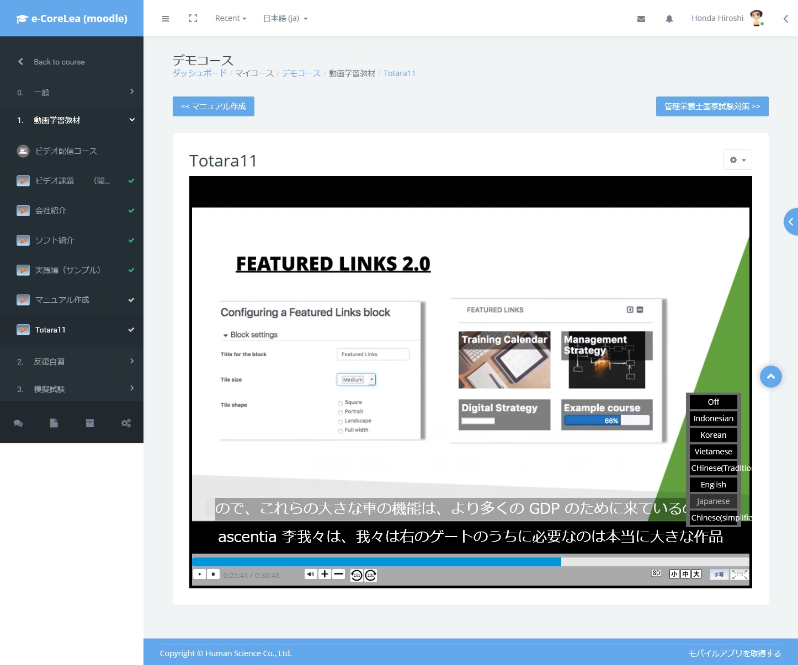The image size is (798, 665).
Task: Open ビデオ課題 item in sidebar
Action: 72,180
